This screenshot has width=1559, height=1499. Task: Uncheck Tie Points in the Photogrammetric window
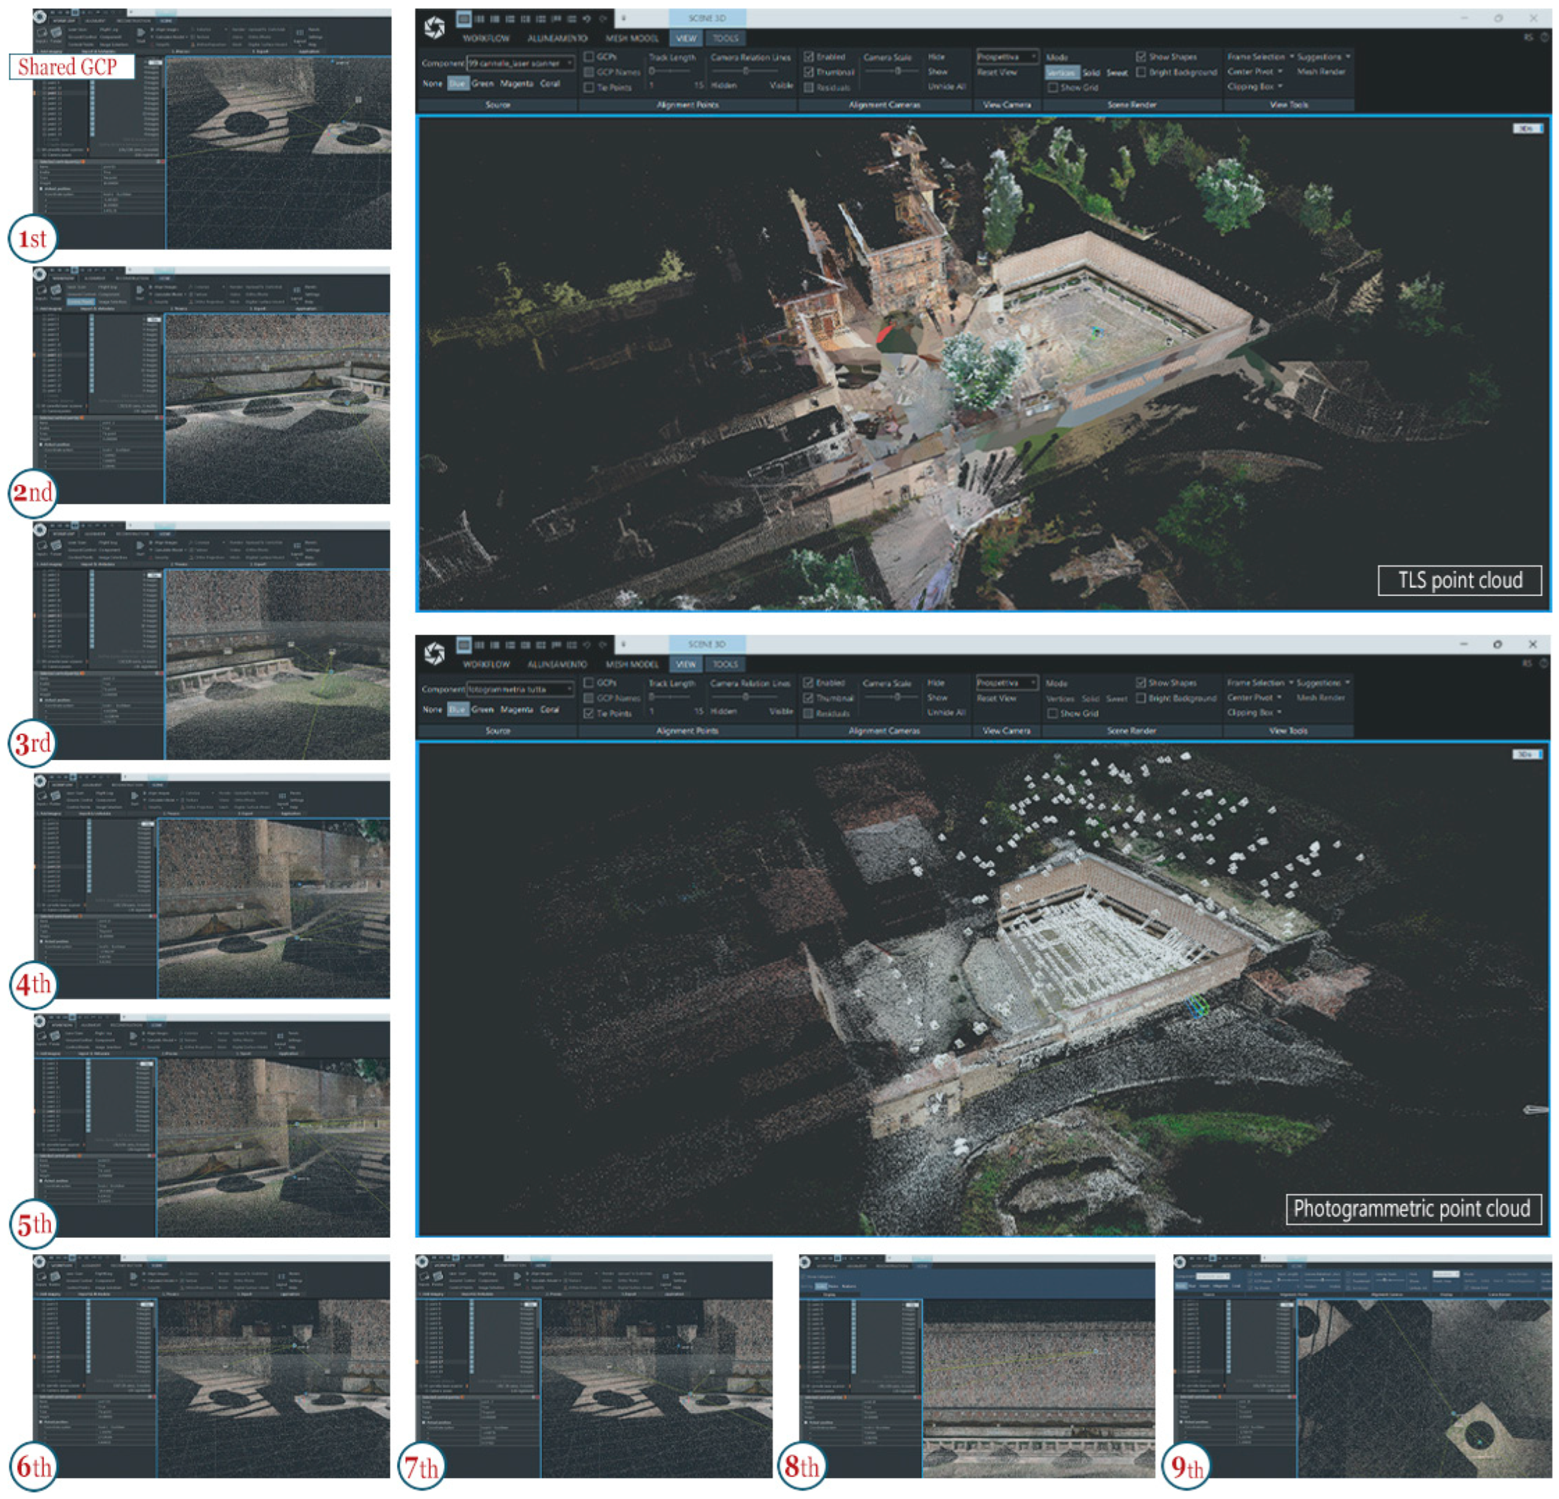point(589,713)
